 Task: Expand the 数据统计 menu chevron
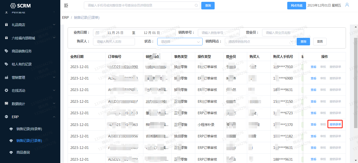tap(54, 104)
